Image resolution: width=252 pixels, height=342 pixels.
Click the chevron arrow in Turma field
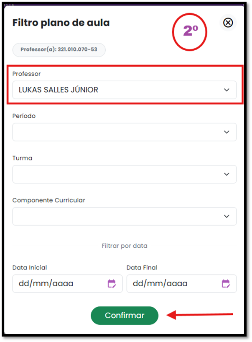tap(227, 174)
